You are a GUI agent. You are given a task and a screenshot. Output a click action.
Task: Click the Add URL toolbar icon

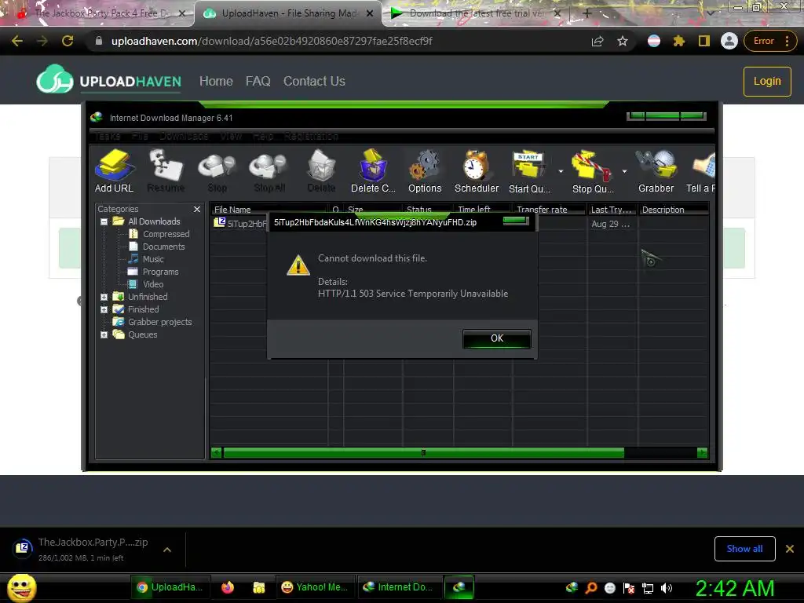(114, 170)
